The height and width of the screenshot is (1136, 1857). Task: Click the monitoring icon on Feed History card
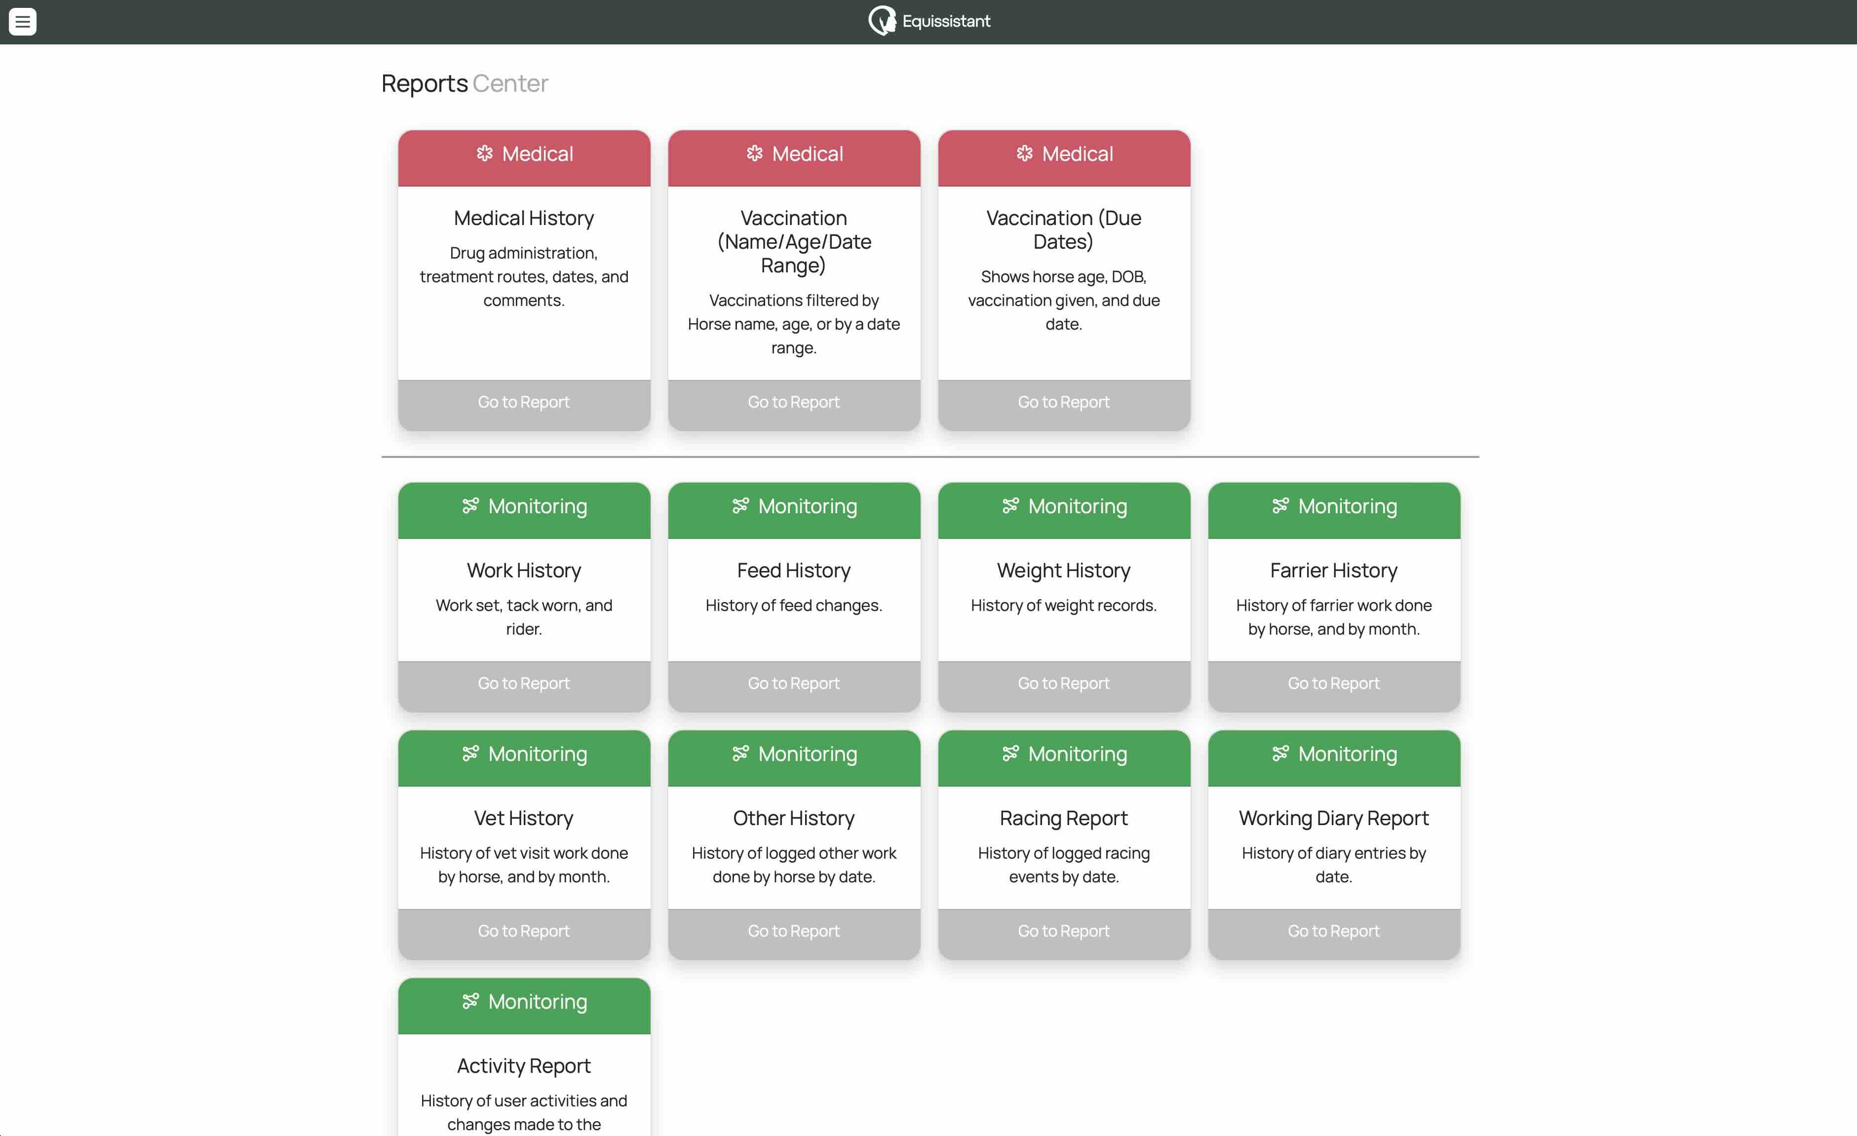(740, 505)
